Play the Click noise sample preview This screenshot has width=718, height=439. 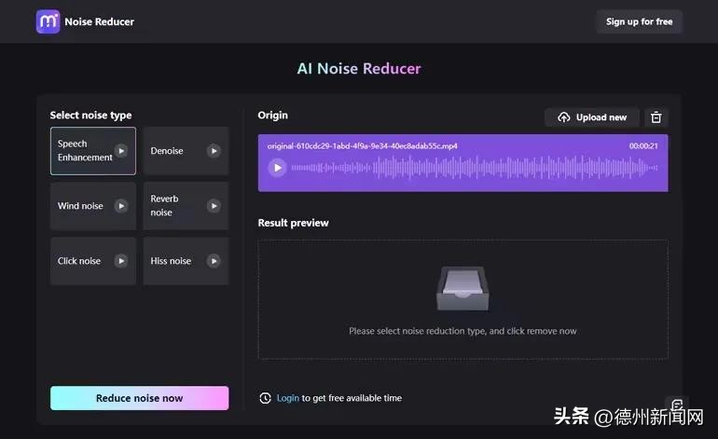pos(121,261)
